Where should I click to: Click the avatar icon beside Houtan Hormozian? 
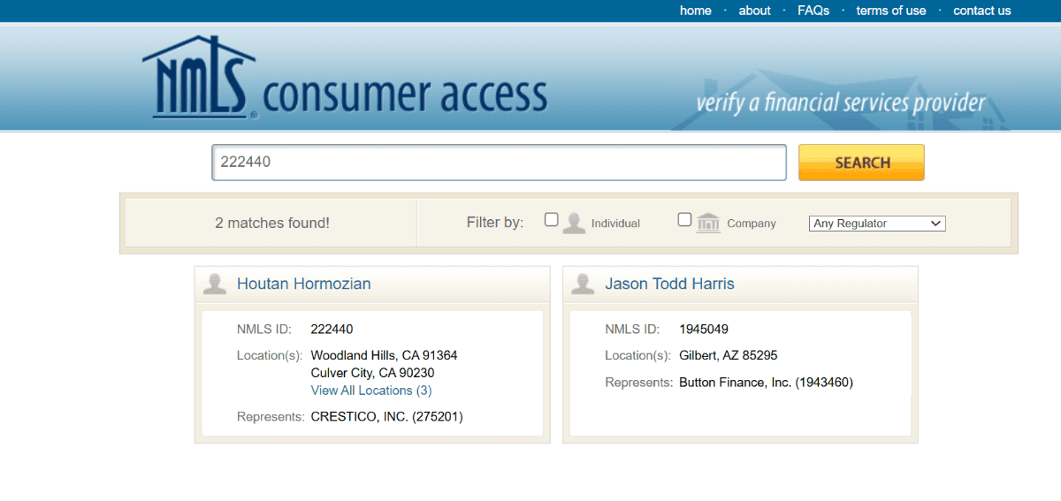[215, 284]
